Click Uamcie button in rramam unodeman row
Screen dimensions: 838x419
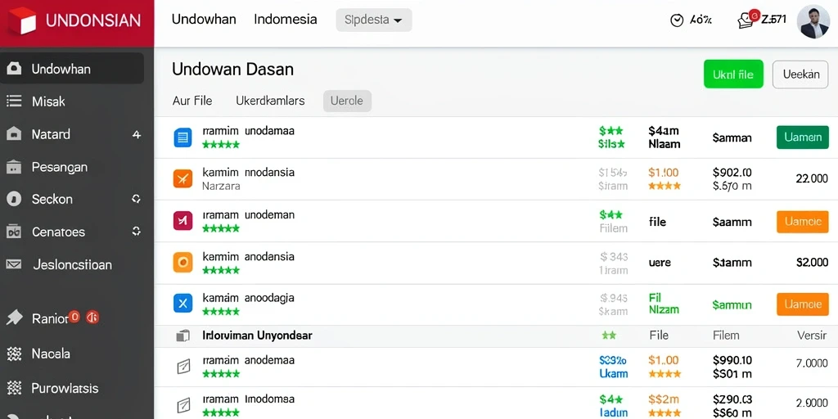point(803,221)
